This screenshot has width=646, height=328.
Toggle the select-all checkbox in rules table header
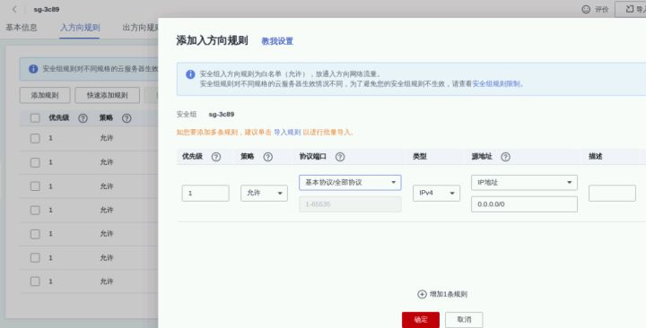coord(35,118)
